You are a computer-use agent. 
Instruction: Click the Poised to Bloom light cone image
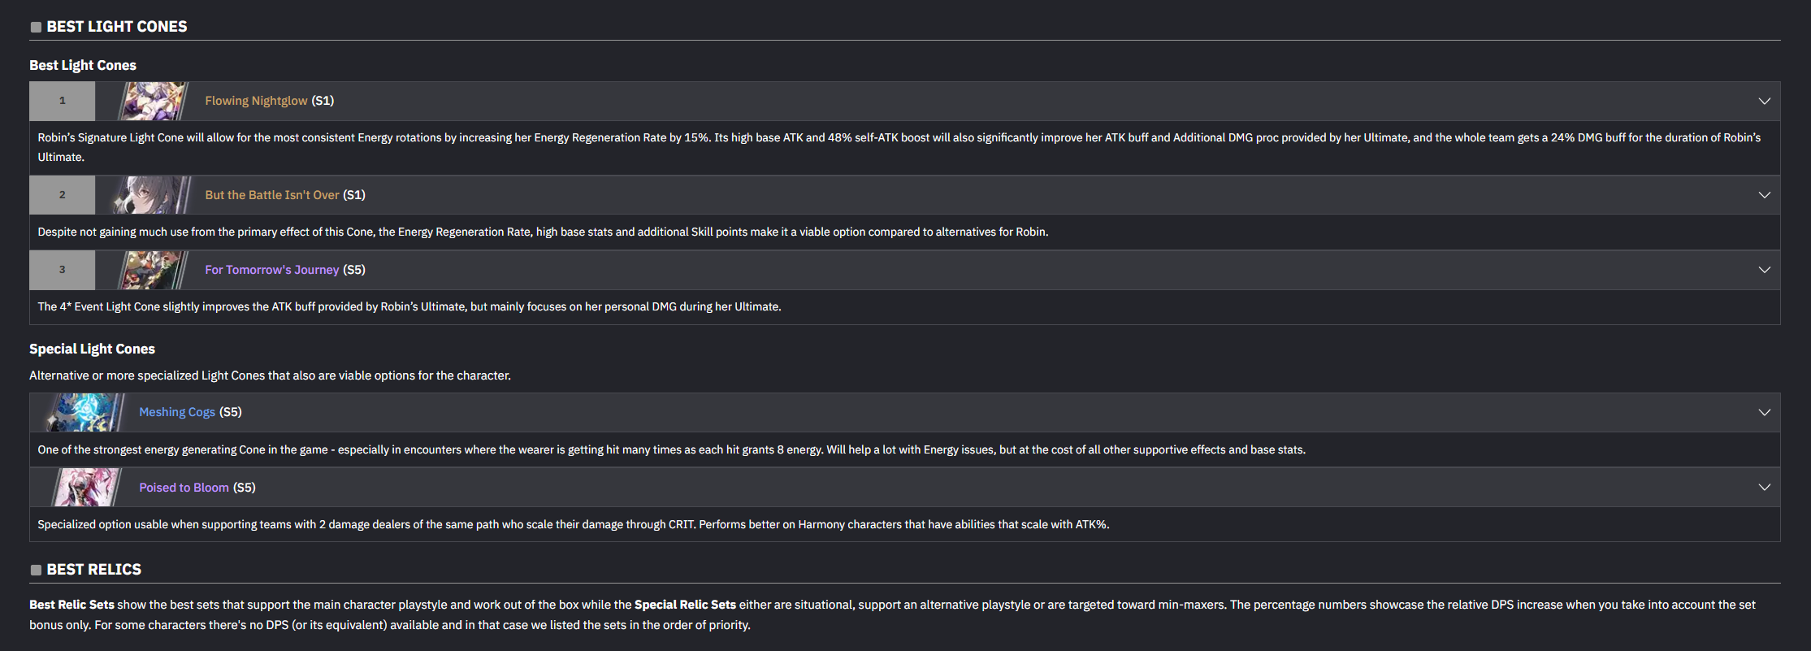86,488
